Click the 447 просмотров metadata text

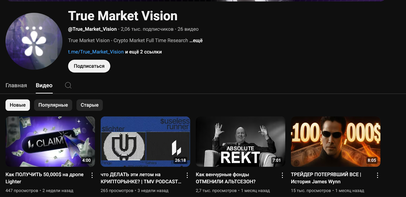tap(22, 191)
